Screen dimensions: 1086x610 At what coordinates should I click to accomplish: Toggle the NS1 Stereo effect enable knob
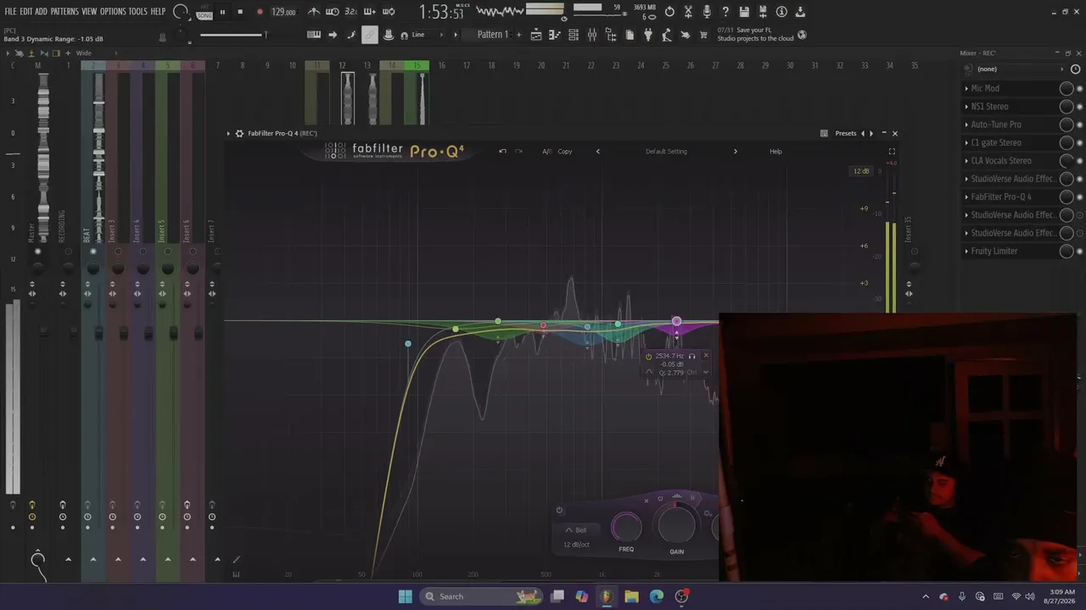click(x=1066, y=107)
